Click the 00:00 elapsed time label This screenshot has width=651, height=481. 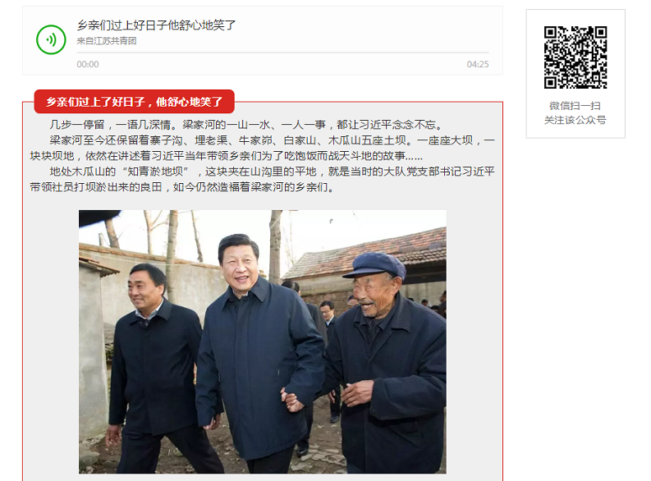point(88,64)
